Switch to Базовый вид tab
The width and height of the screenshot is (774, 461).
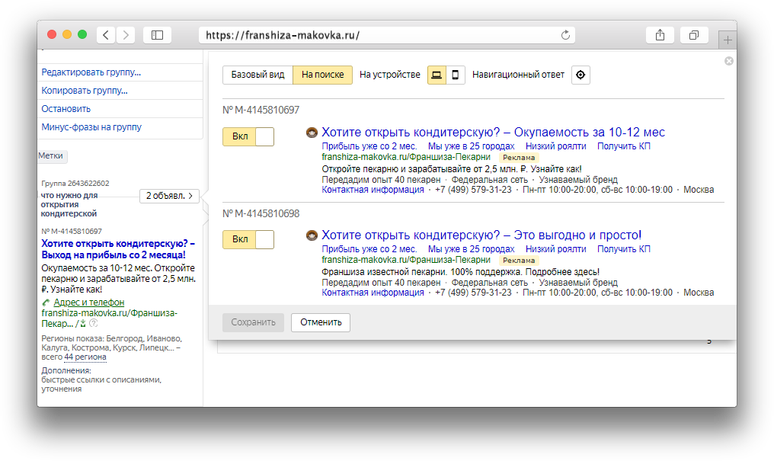point(257,75)
